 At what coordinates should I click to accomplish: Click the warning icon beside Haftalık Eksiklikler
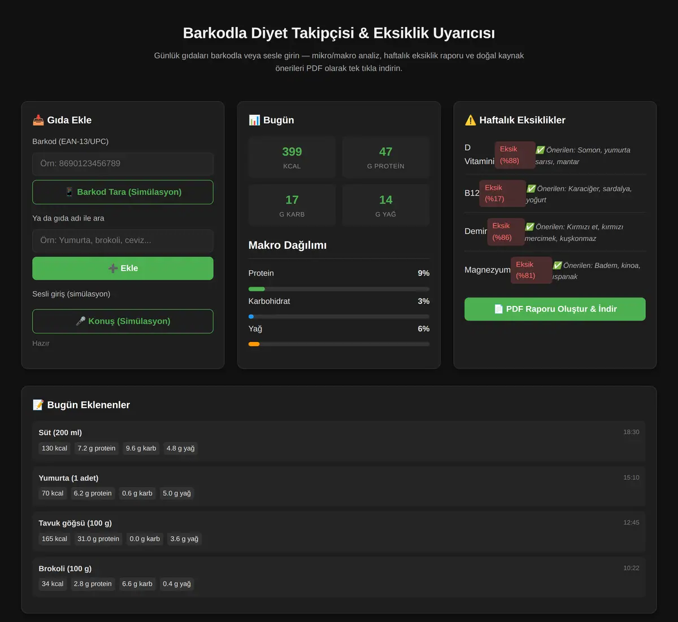coord(470,120)
